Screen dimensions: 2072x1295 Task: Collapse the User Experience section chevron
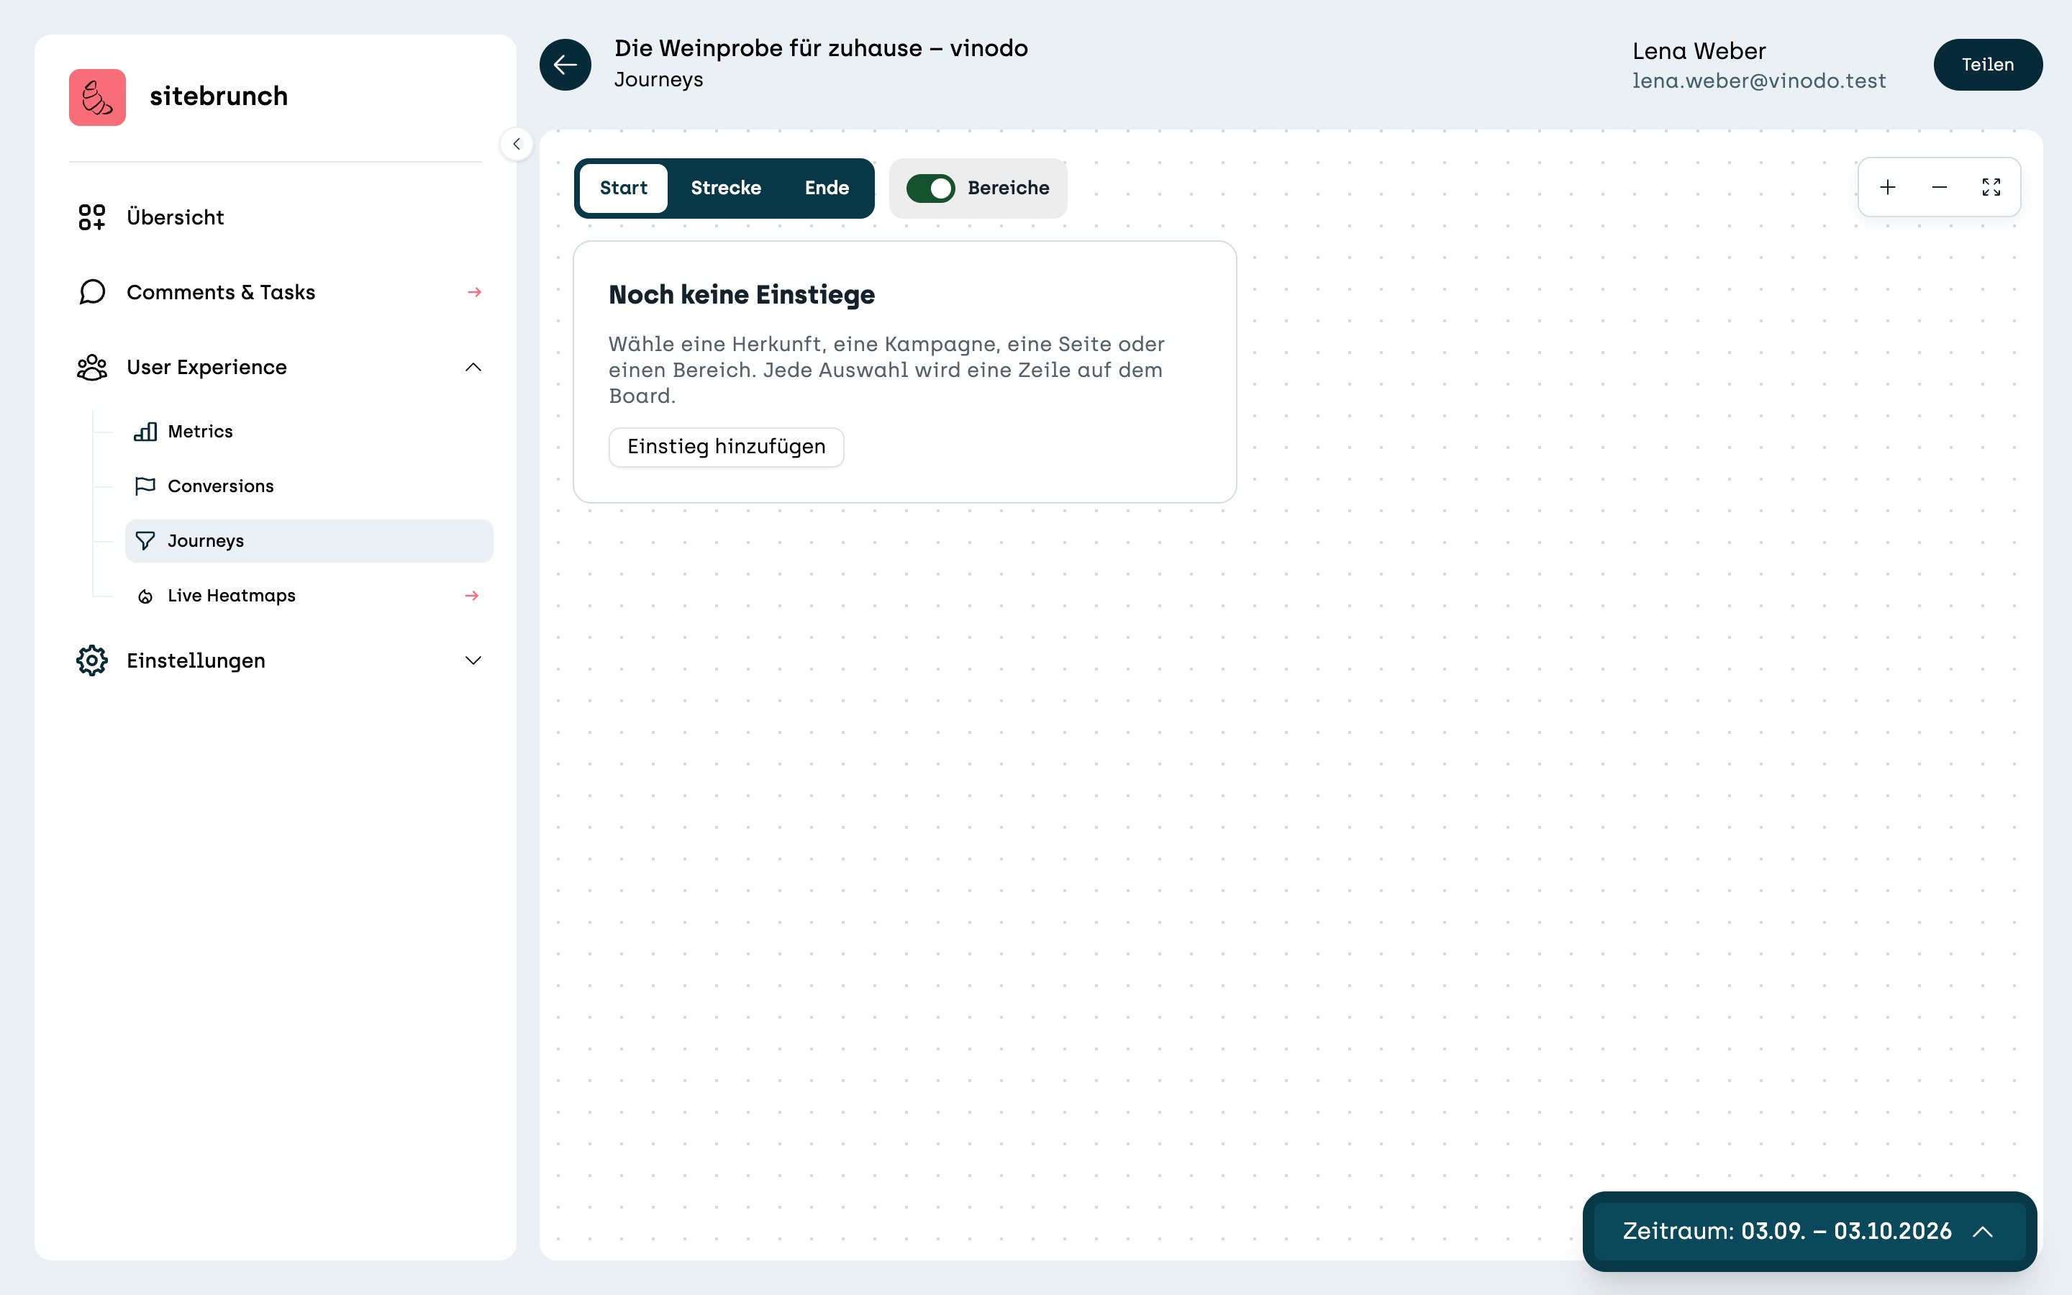click(473, 368)
